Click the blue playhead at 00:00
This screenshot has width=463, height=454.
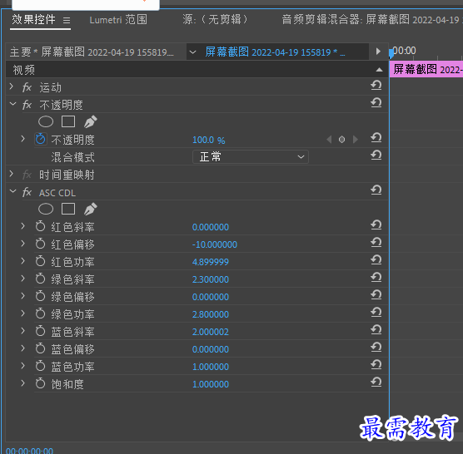tap(391, 53)
